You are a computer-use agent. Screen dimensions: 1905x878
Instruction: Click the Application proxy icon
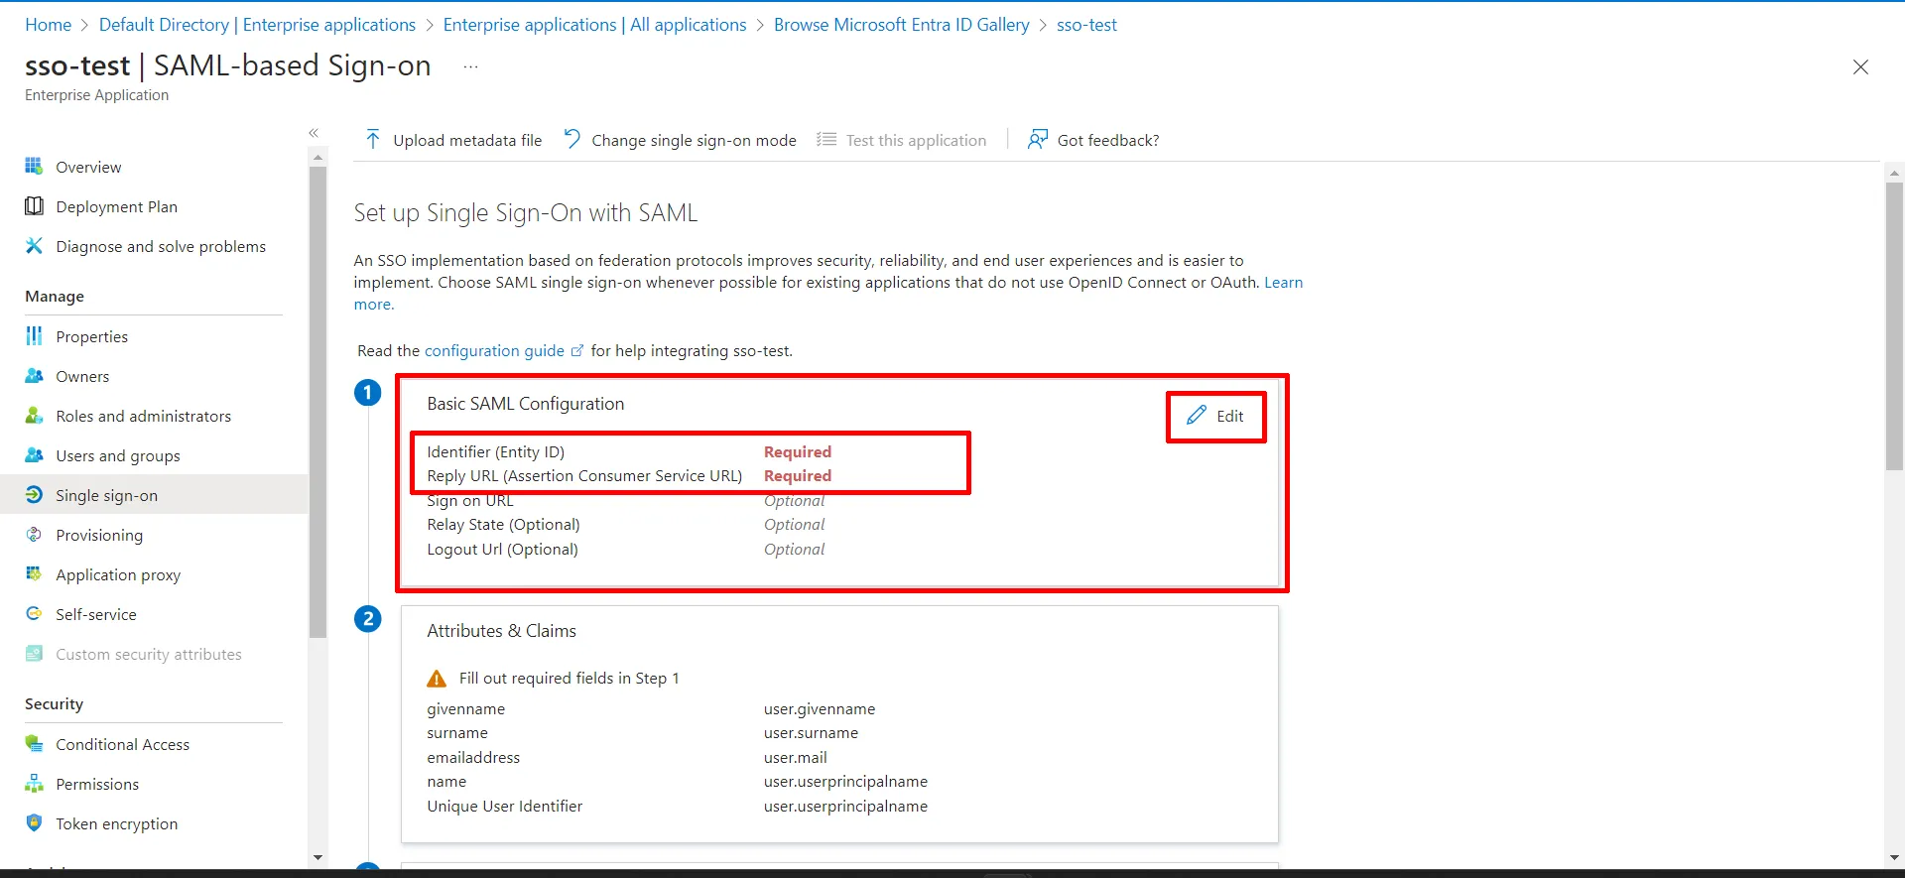[34, 573]
